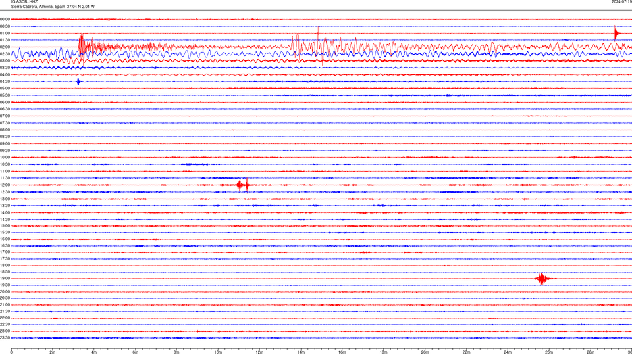Click the 12:00 trace time label
Viewport: 632px width, 355px height.
tap(5, 185)
